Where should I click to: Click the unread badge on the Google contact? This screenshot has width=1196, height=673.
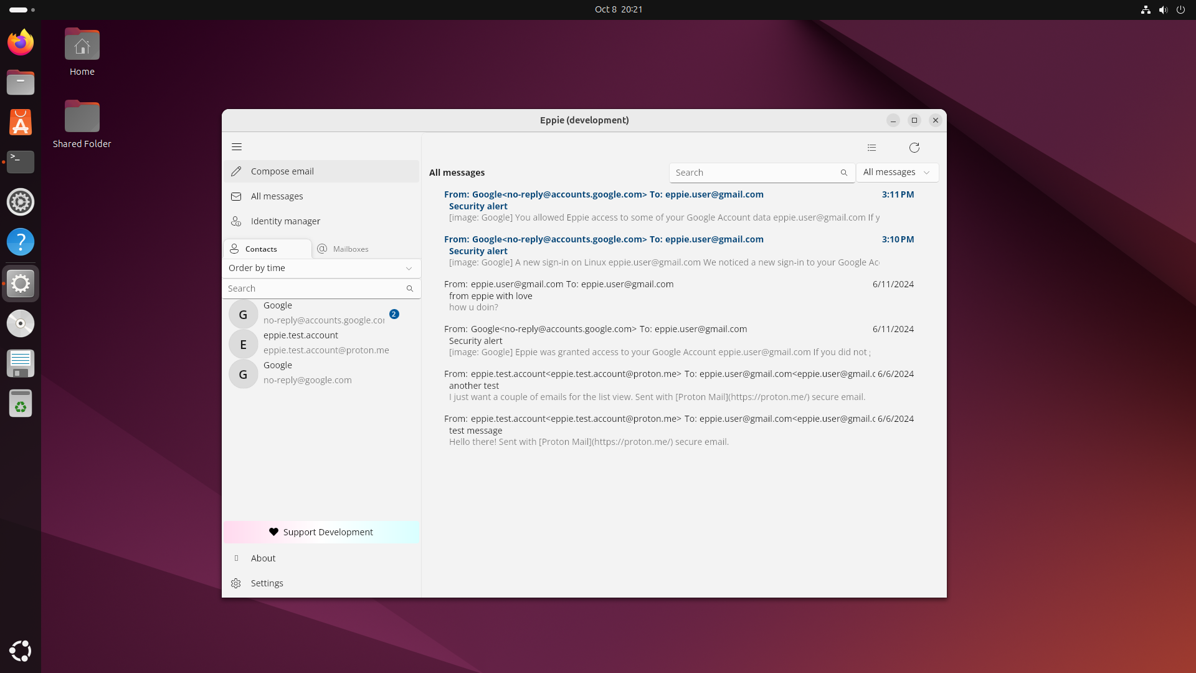pyautogui.click(x=394, y=315)
